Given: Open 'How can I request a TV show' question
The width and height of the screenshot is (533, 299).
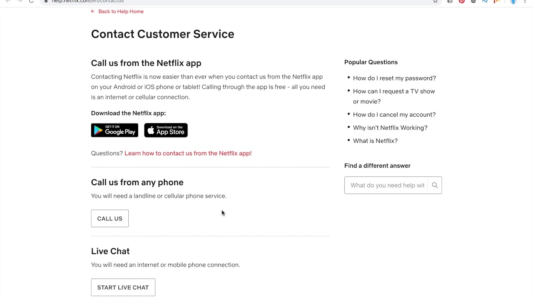Looking at the screenshot, I should point(394,91).
